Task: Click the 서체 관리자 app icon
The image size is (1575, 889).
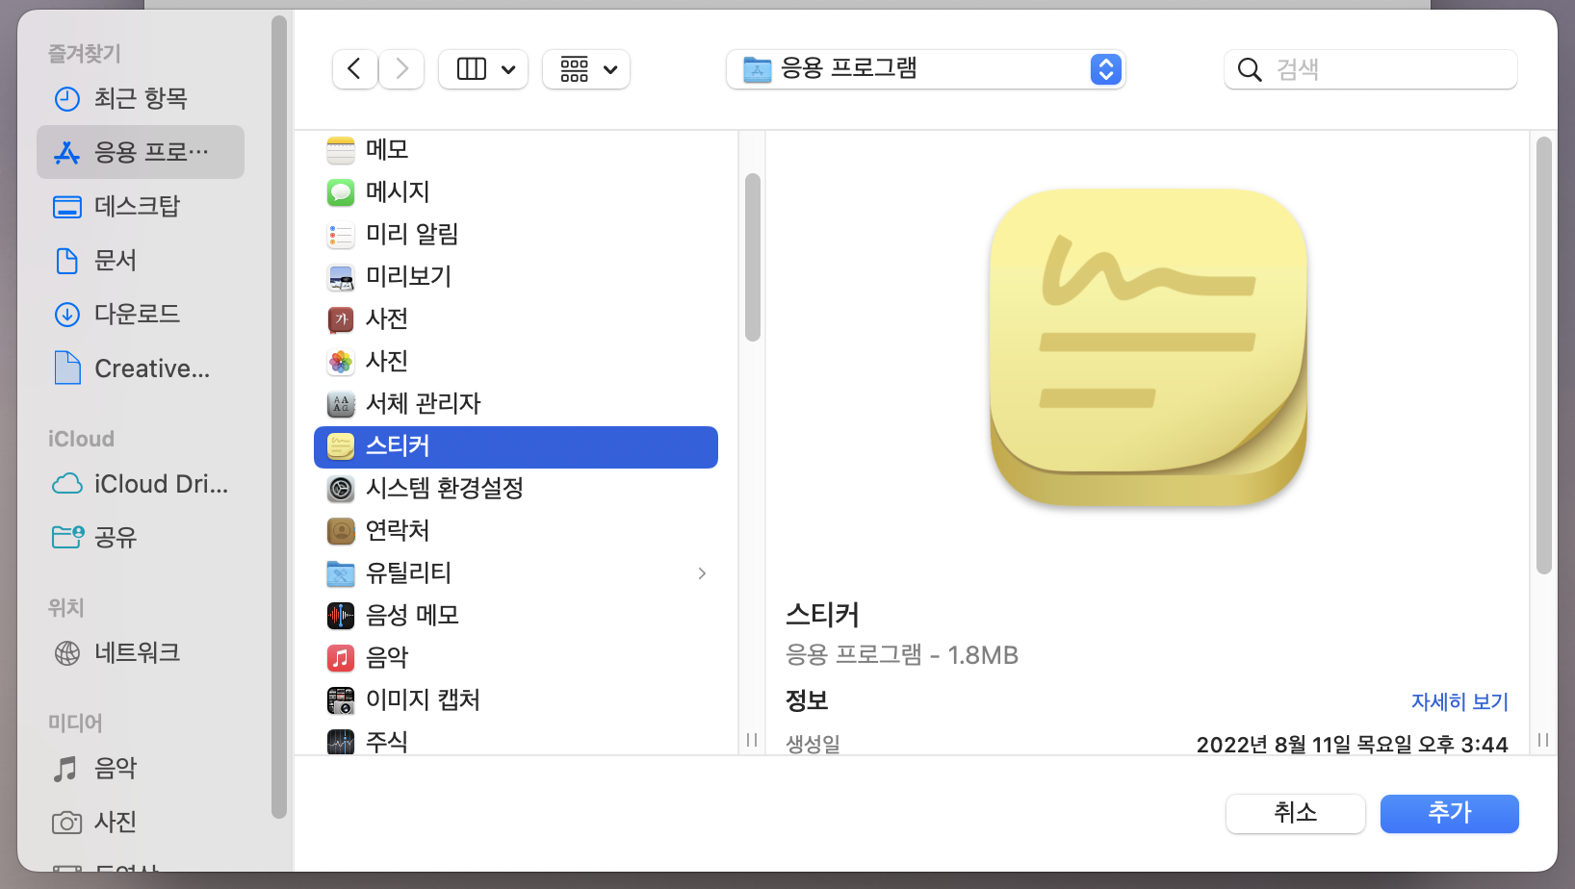Action: click(341, 404)
